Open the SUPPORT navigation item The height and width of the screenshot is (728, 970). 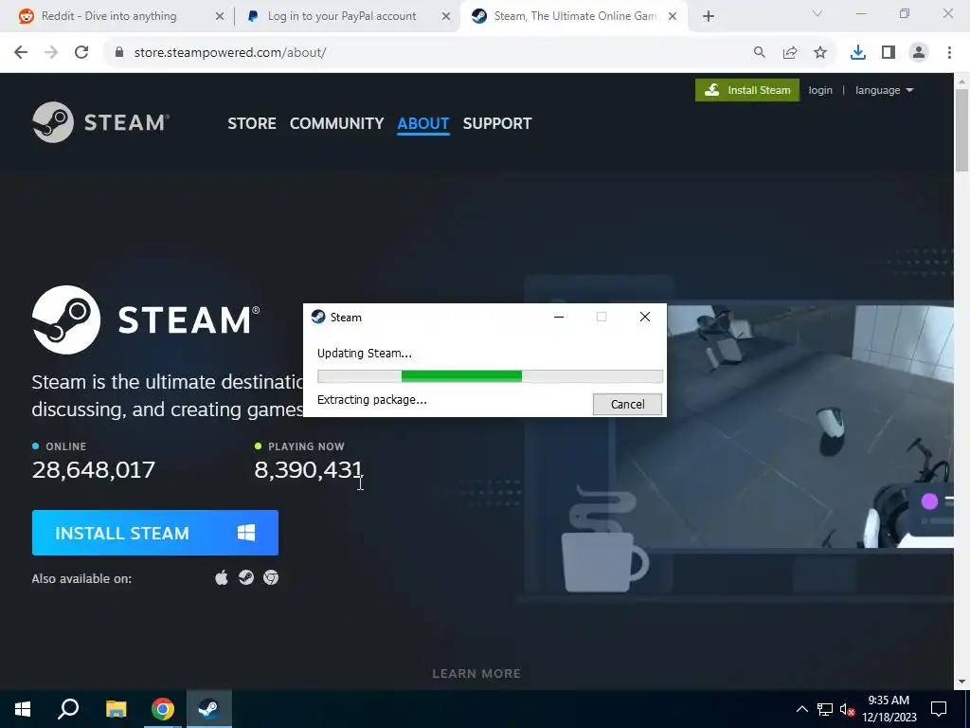click(x=496, y=123)
